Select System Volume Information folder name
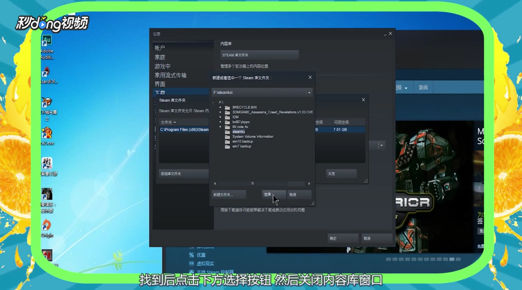Screen dimensions: 522x290 (x=253, y=137)
